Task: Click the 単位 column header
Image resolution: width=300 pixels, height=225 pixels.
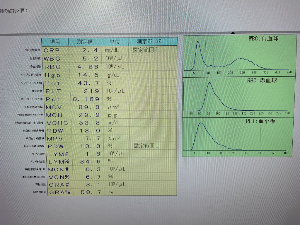Action: point(115,42)
